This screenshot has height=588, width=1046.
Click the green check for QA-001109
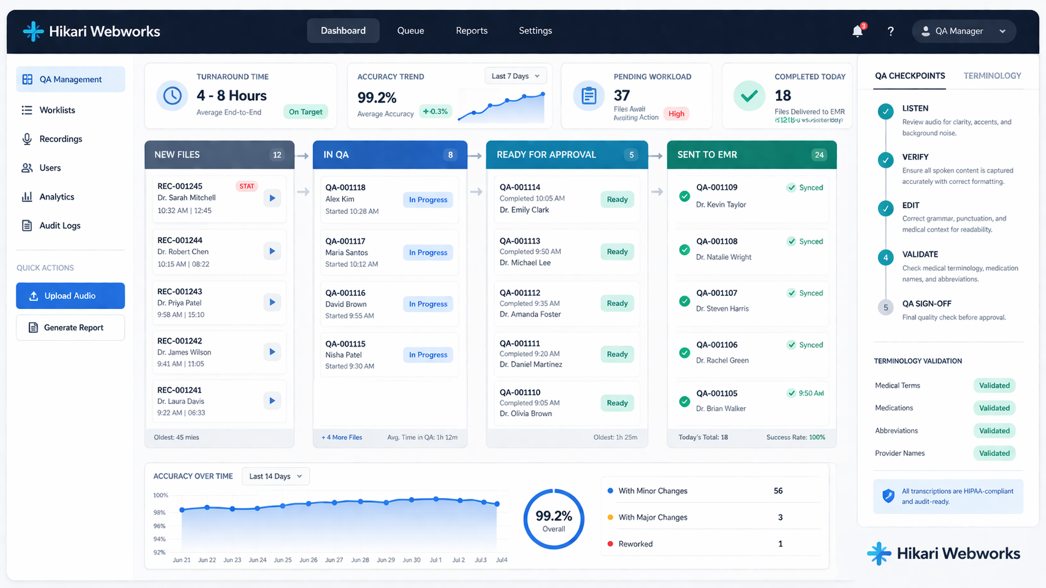point(685,196)
